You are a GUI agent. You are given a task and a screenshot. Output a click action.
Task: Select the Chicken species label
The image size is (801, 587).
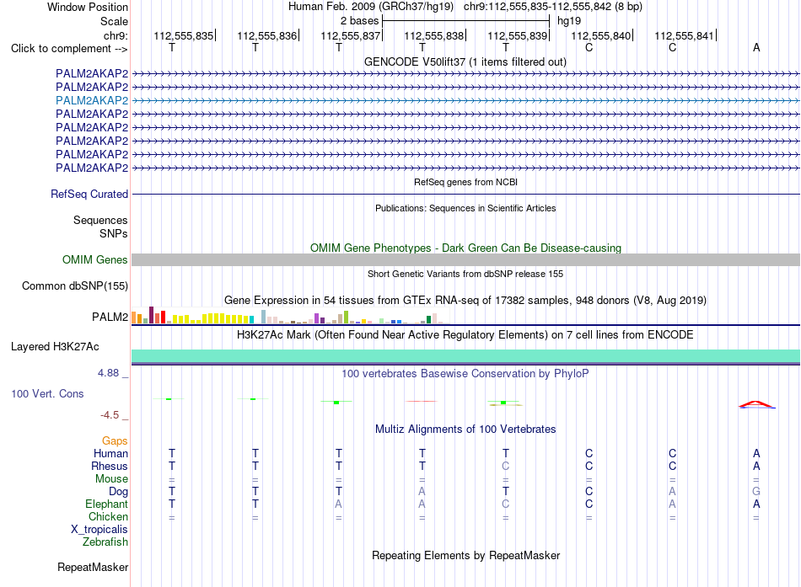point(108,516)
